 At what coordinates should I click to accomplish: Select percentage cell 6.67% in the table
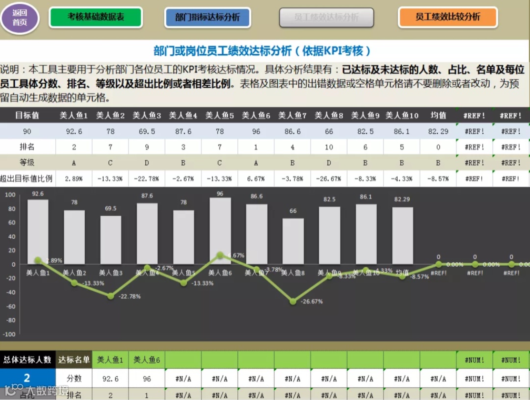click(x=256, y=178)
